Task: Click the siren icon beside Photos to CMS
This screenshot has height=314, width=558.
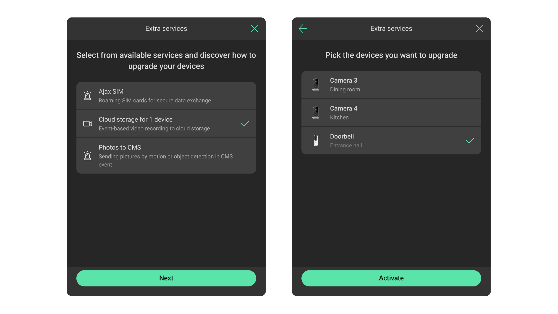Action: (x=87, y=156)
